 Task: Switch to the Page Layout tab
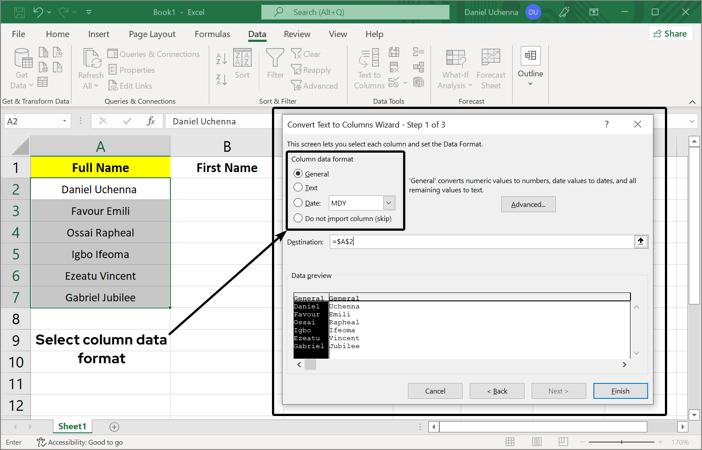coord(152,34)
